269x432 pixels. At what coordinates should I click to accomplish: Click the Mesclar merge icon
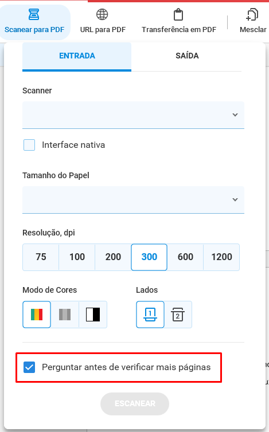pyautogui.click(x=252, y=14)
